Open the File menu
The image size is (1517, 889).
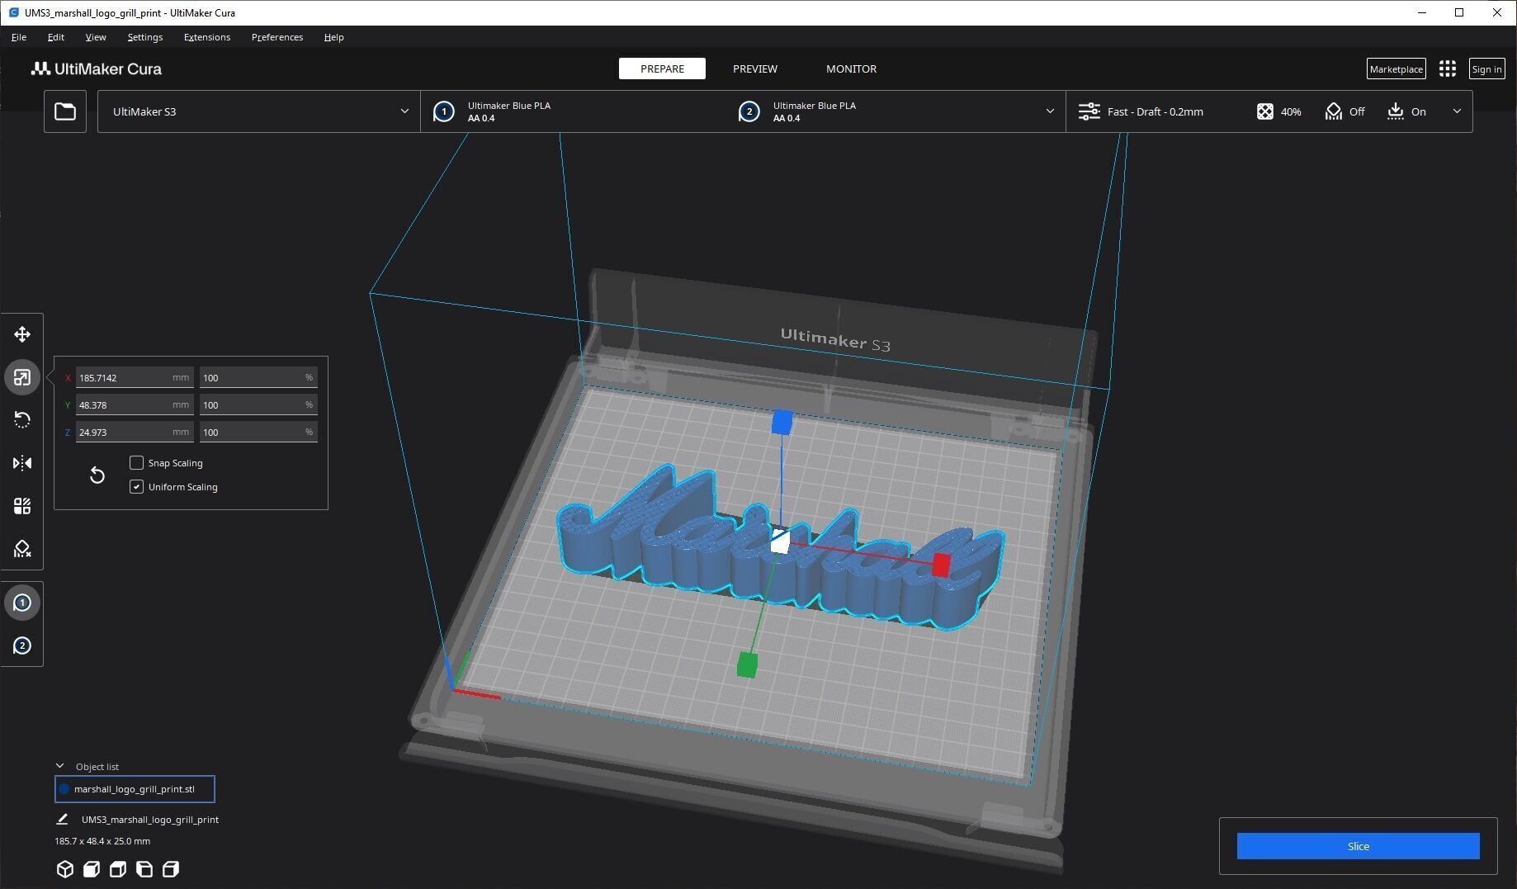pos(18,37)
